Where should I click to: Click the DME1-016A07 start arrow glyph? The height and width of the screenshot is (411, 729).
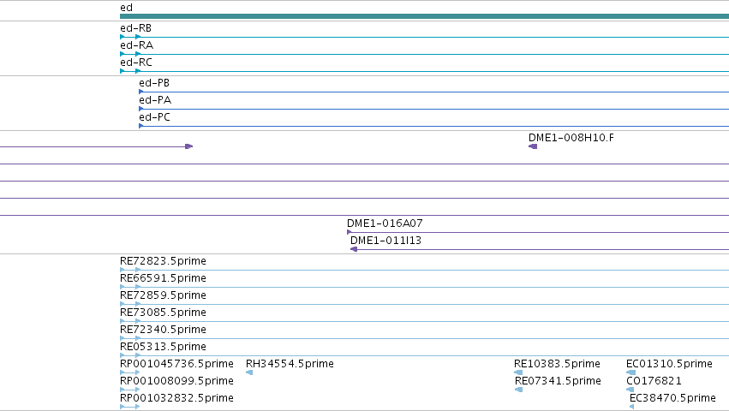coord(350,232)
